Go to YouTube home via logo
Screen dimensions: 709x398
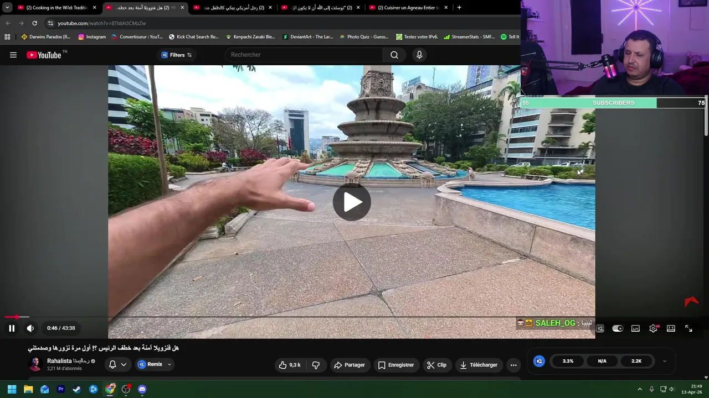pos(44,55)
